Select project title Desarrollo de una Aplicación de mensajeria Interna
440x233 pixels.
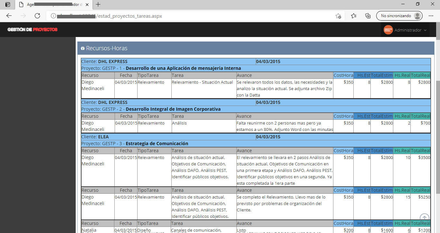[x=183, y=68]
